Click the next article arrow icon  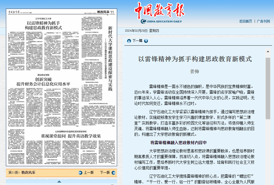146,41
